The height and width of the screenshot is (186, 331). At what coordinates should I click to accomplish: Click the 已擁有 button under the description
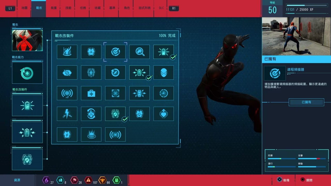(x=306, y=102)
